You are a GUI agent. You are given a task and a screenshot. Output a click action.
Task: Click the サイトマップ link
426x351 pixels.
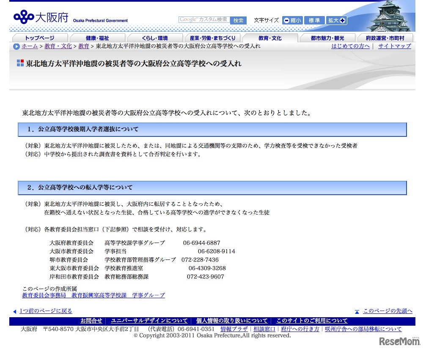394,46
